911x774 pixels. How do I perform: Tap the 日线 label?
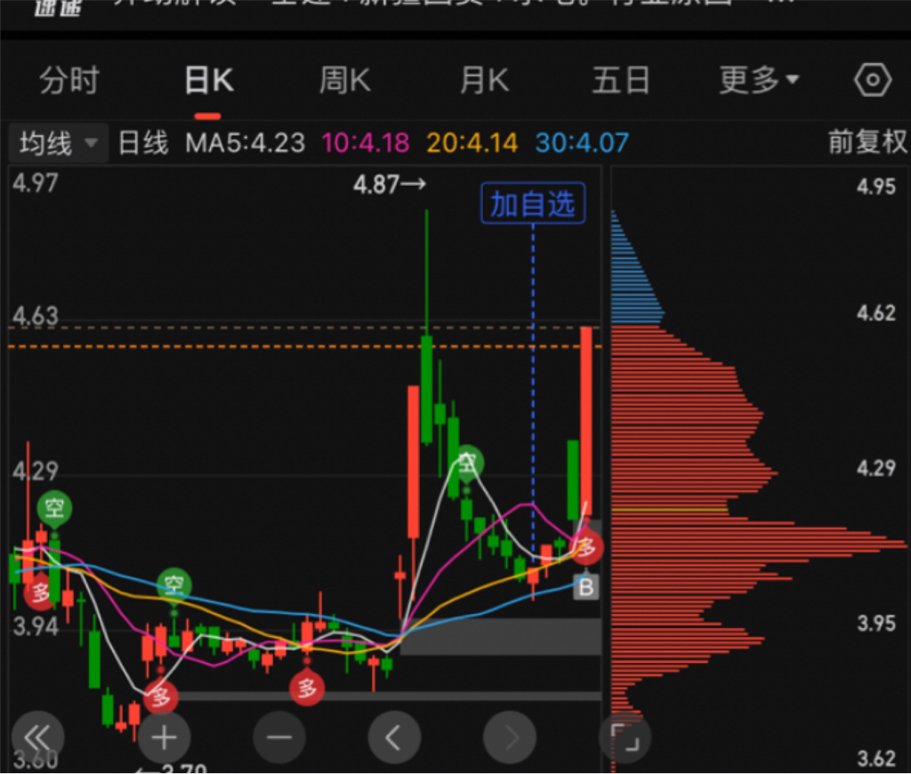pos(143,143)
